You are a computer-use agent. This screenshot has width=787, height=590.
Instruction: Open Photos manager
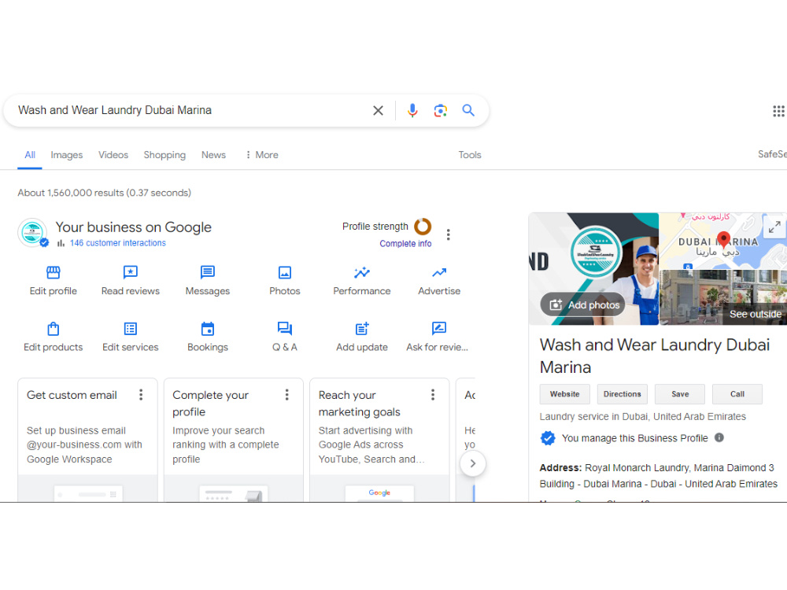(x=285, y=281)
